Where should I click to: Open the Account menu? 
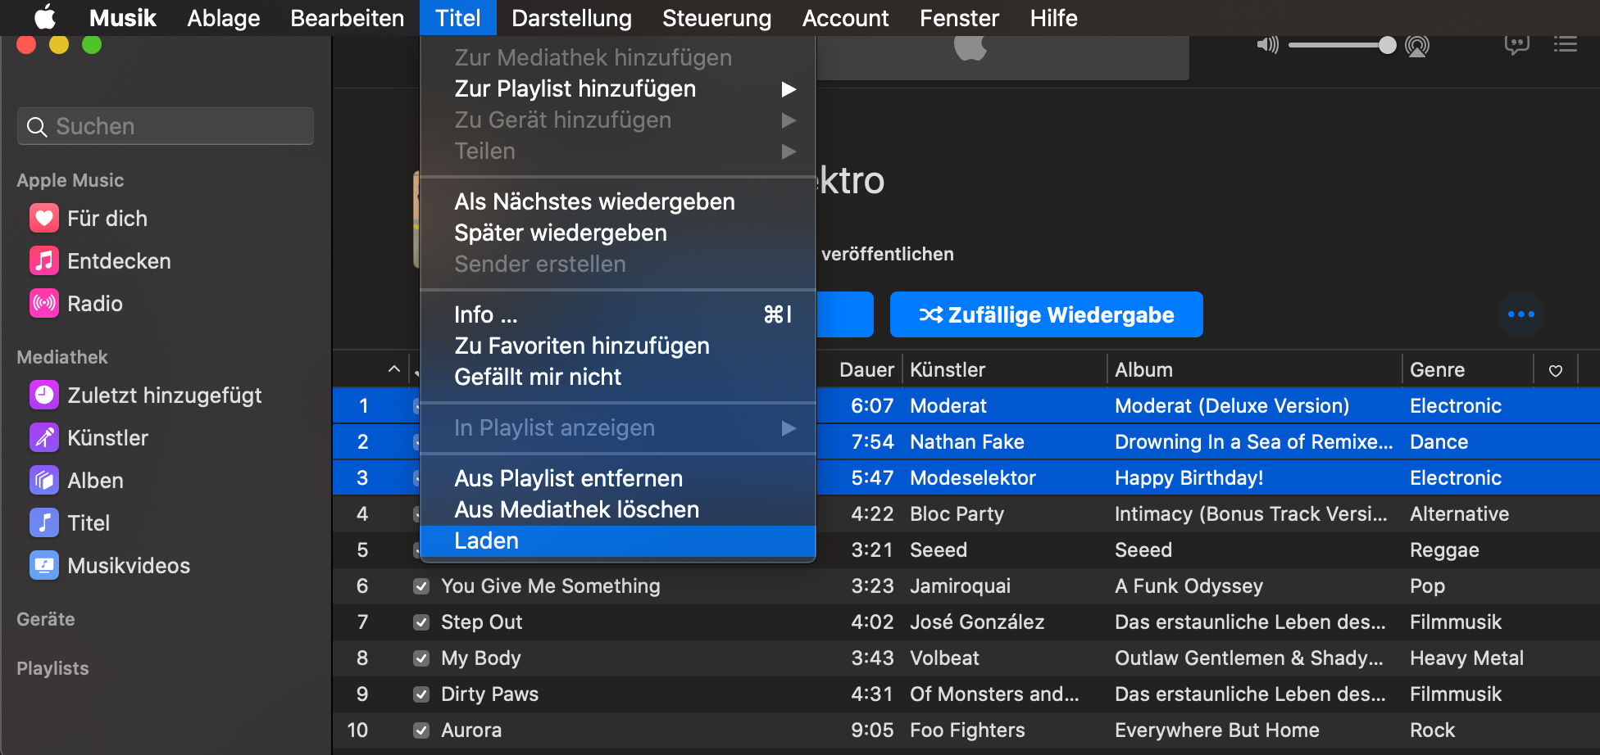point(846,18)
